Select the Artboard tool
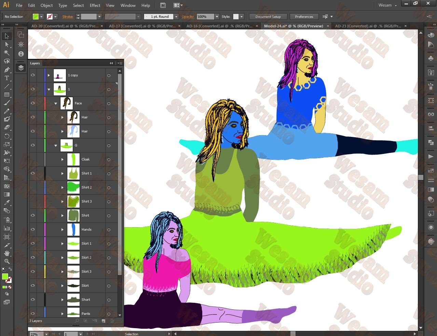This screenshot has width=437, height=336. (6, 236)
